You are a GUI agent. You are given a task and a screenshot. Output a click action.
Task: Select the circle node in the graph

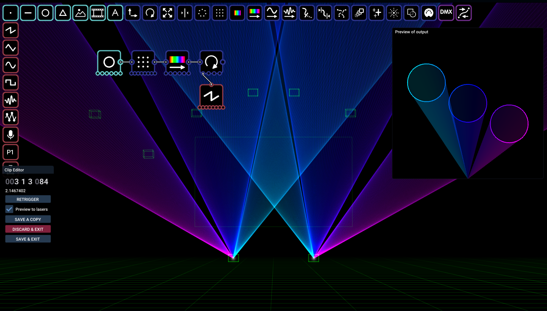click(109, 62)
